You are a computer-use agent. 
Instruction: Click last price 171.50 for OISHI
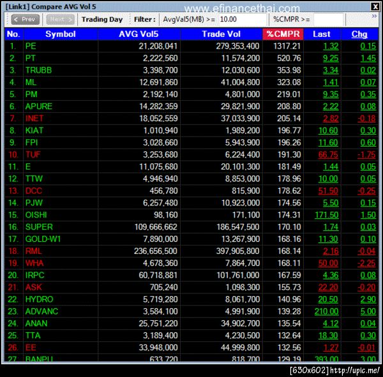click(327, 215)
